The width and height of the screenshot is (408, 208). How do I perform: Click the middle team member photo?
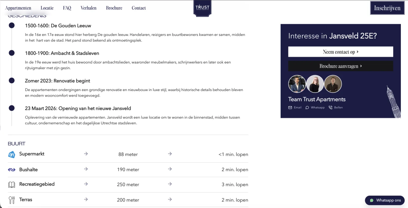click(315, 84)
